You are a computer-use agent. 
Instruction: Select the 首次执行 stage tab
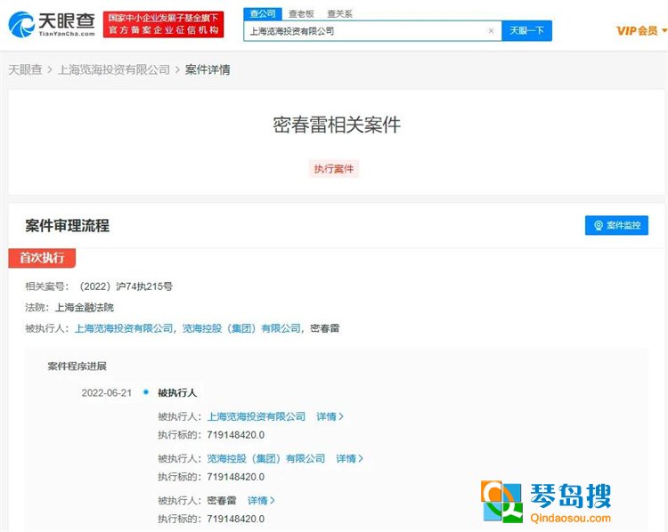pyautogui.click(x=42, y=258)
